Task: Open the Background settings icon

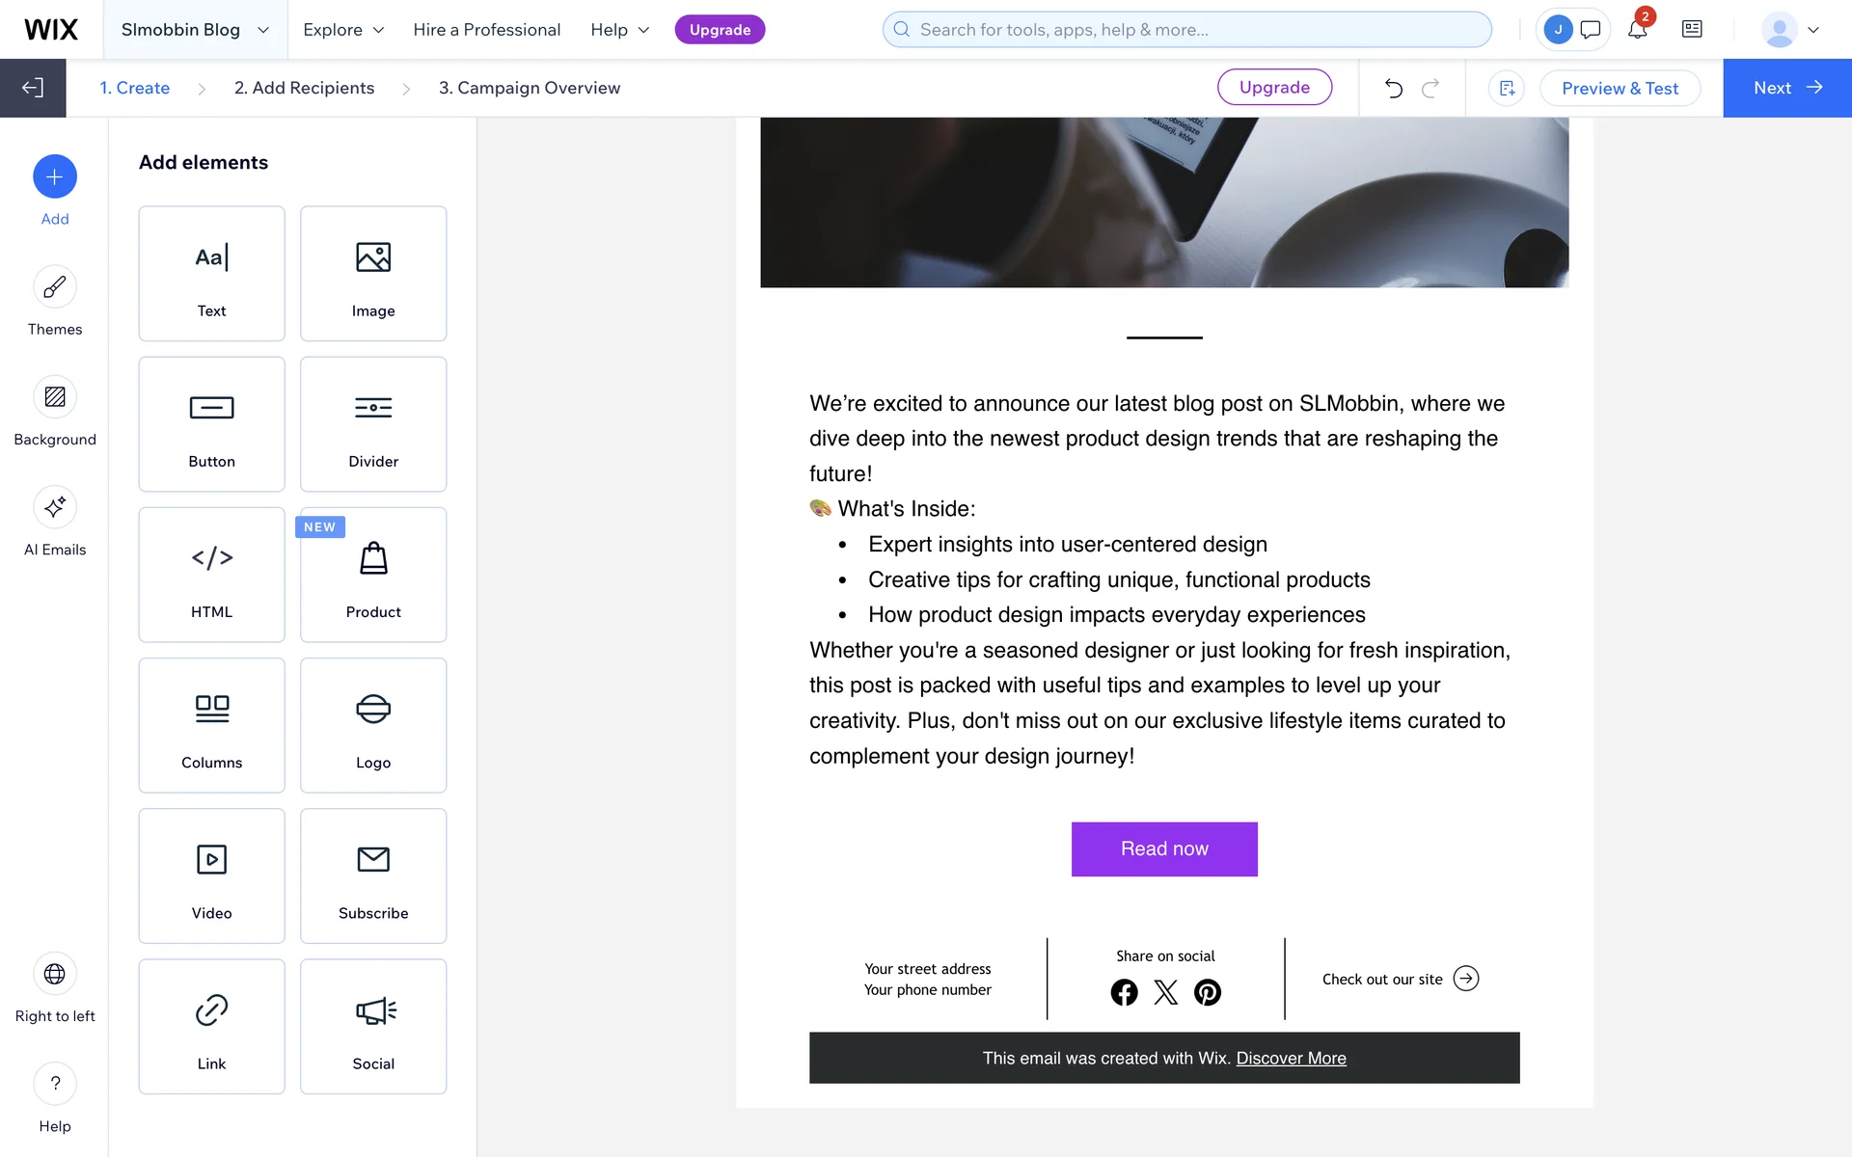Action: point(55,397)
